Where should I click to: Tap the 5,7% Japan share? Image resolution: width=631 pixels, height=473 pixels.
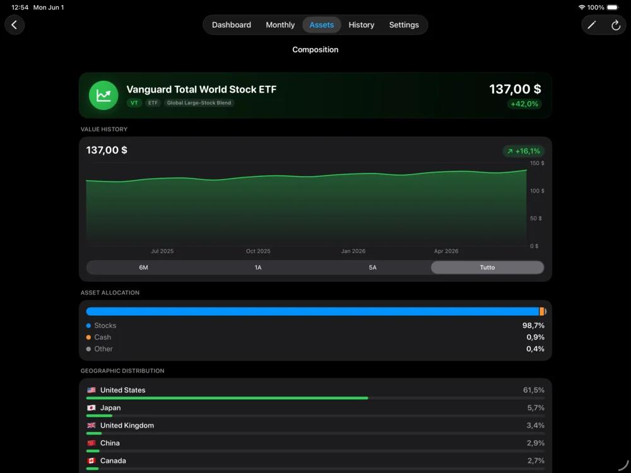536,408
